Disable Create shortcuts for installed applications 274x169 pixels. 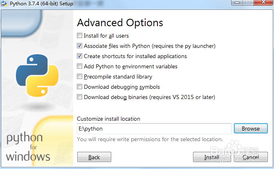80,56
